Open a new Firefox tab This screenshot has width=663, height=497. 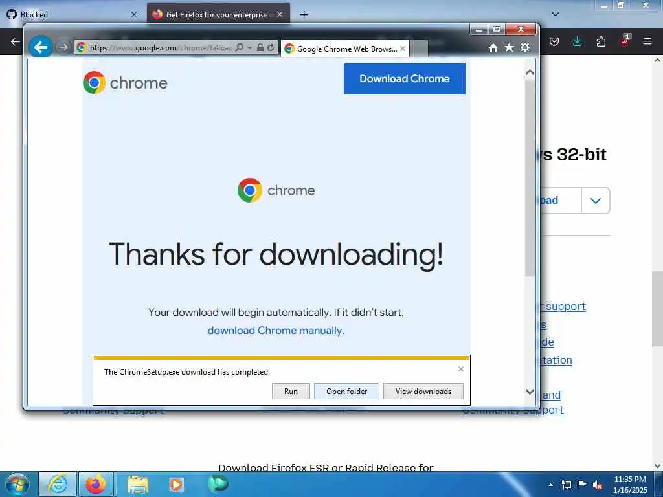coord(304,15)
